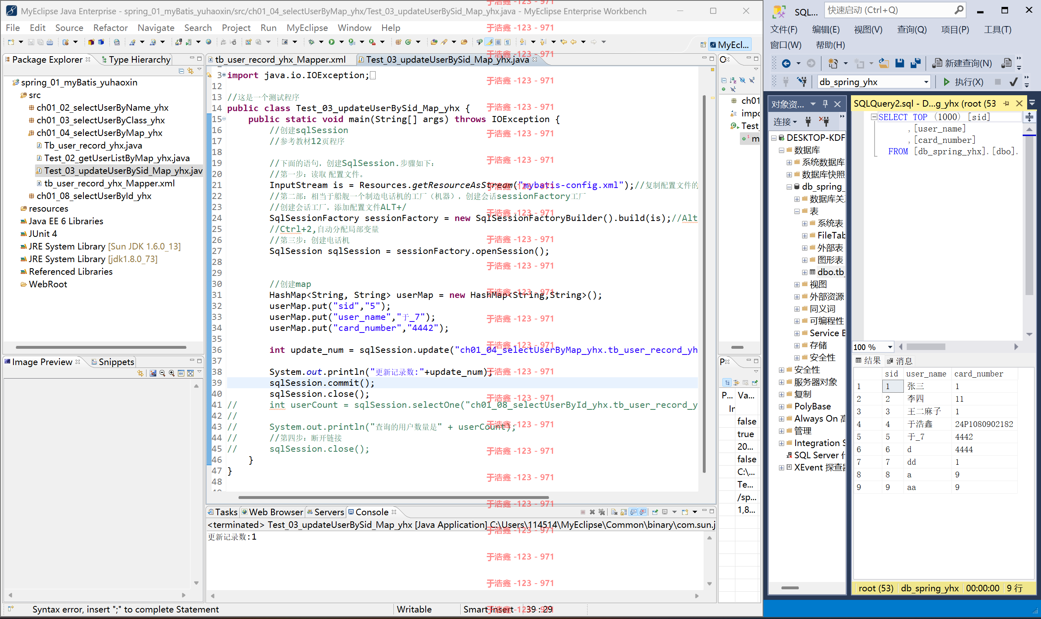Open Run dropdown arrow beside green play icon
The image size is (1041, 619).
click(341, 42)
